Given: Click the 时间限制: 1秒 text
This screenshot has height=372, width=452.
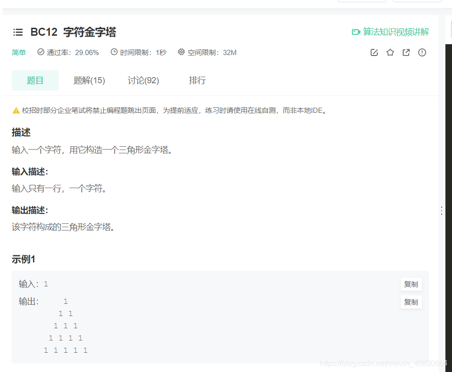Looking at the screenshot, I should pyautogui.click(x=143, y=53).
